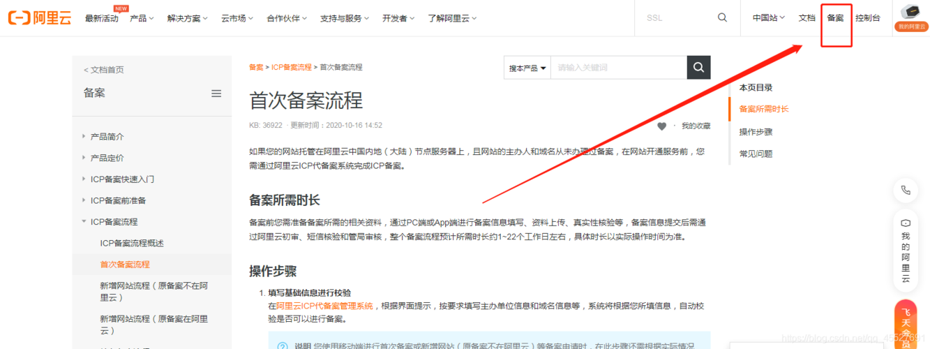
Task: Click the 更新时间：2020-10-16 14:52 text
Action: click(336, 126)
